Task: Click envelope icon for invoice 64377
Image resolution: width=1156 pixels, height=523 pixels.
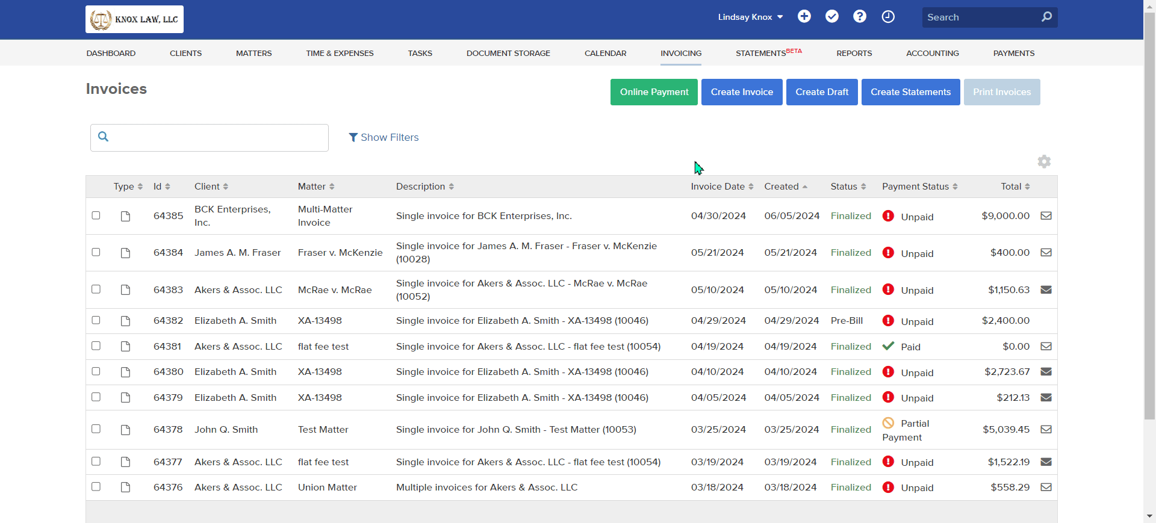Action: [1046, 462]
